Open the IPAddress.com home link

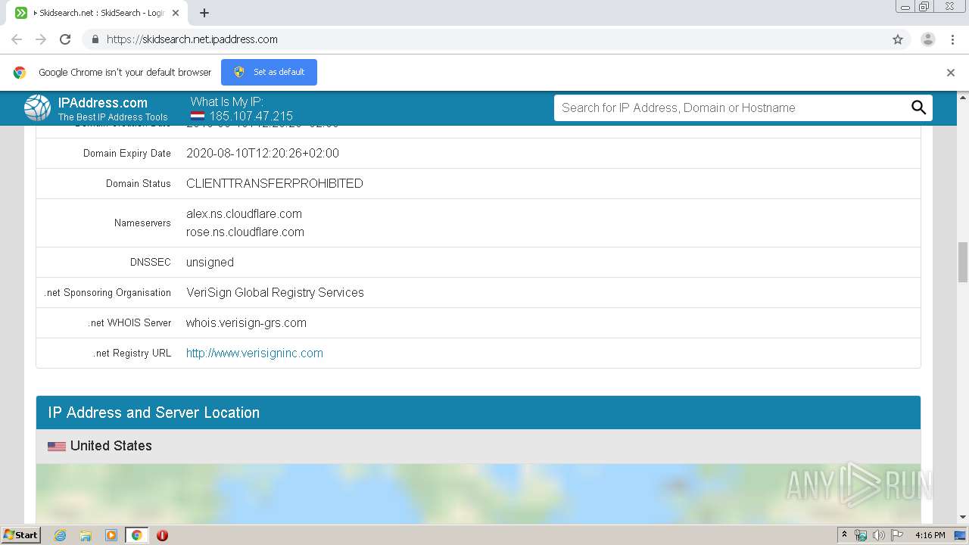pos(103,103)
